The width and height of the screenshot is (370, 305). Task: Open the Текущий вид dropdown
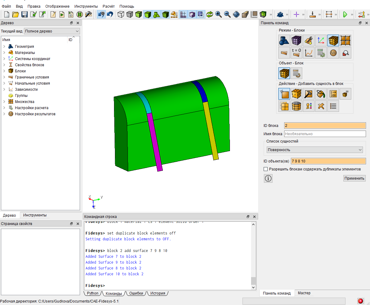click(x=52, y=31)
